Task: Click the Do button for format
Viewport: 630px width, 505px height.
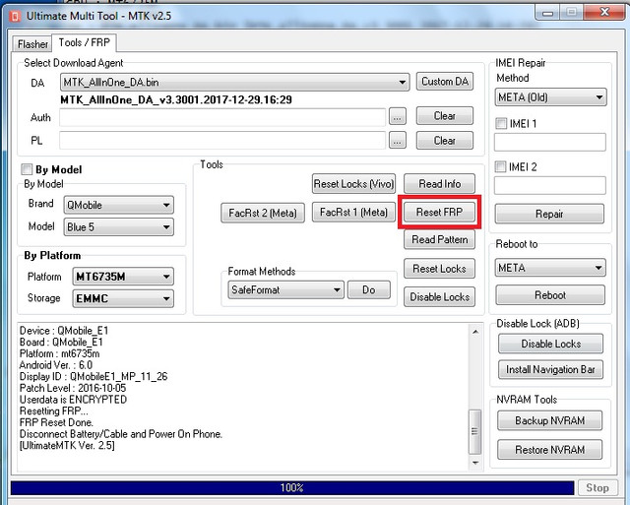Action: [368, 290]
